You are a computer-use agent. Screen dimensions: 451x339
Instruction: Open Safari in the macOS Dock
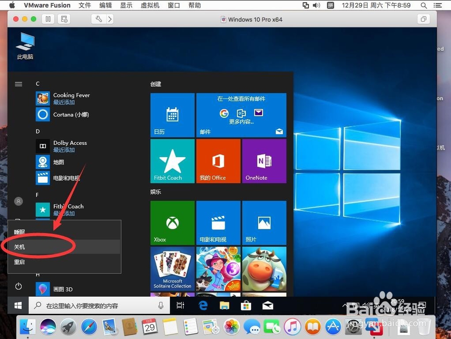(89, 327)
